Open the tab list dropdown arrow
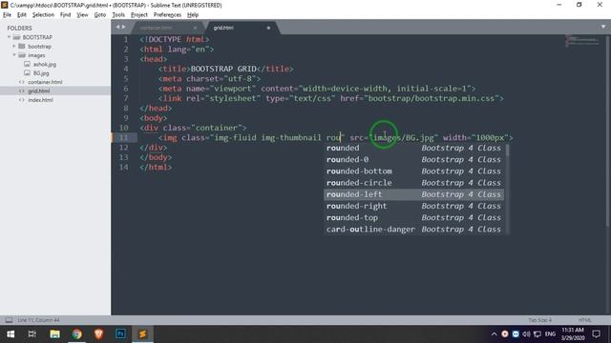This screenshot has width=611, height=343. click(603, 27)
